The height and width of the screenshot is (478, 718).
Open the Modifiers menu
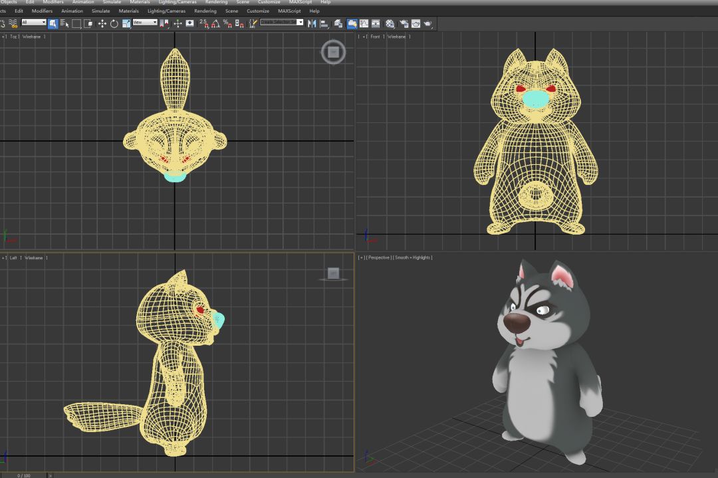click(x=42, y=11)
